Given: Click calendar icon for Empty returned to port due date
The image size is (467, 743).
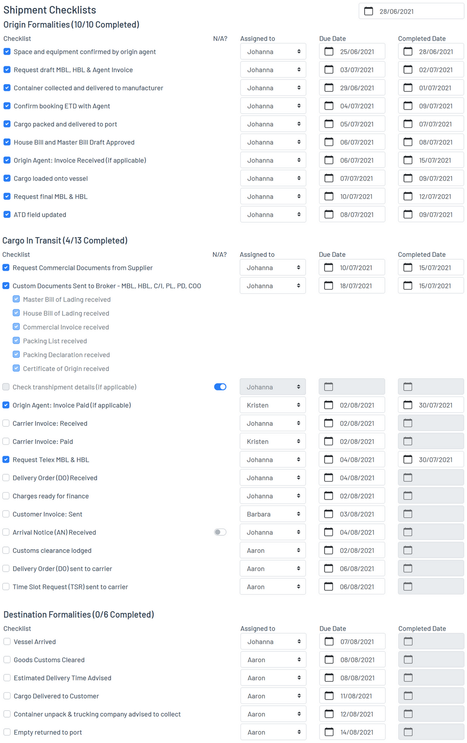Looking at the screenshot, I should (x=329, y=732).
